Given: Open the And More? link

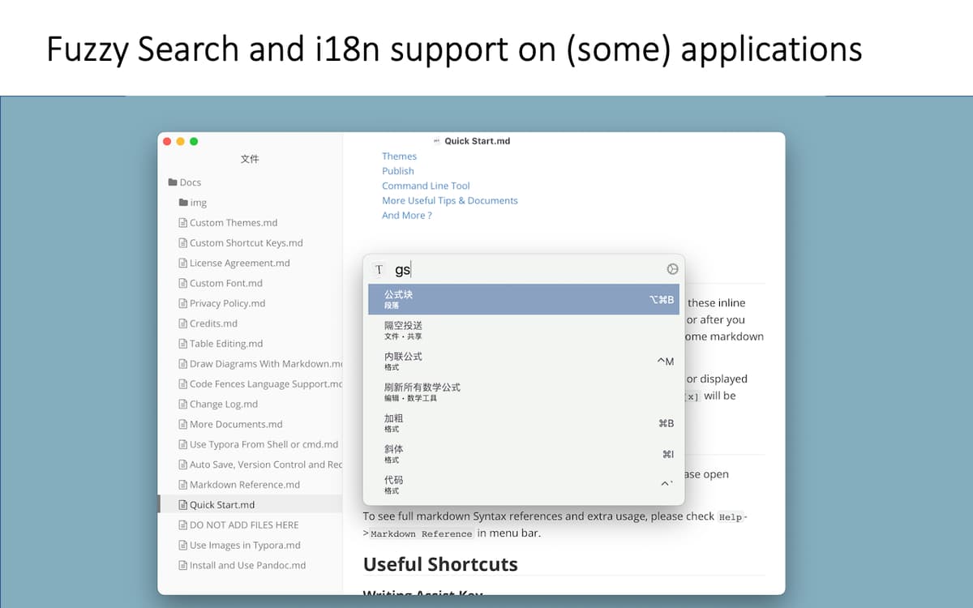Looking at the screenshot, I should 407,215.
